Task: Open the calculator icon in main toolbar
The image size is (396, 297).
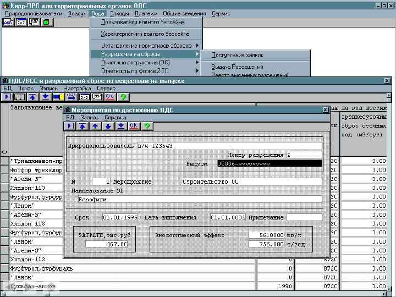Action: pyautogui.click(x=21, y=23)
